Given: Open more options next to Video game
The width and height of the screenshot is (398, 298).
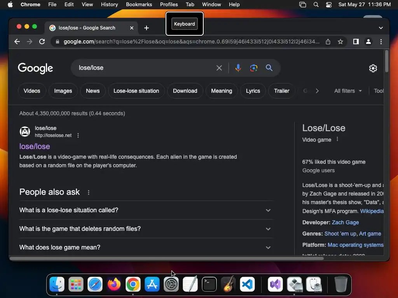Looking at the screenshot, I should coord(337,139).
